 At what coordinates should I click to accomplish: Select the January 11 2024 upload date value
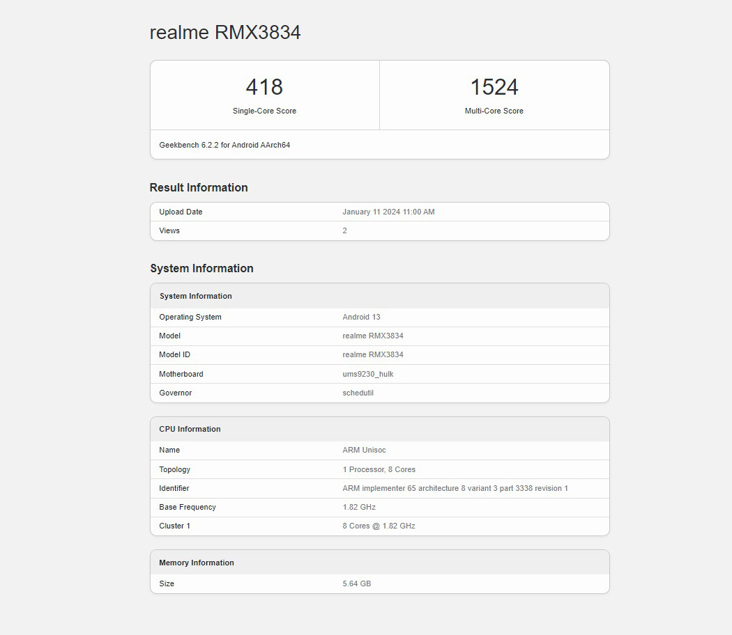(x=388, y=212)
